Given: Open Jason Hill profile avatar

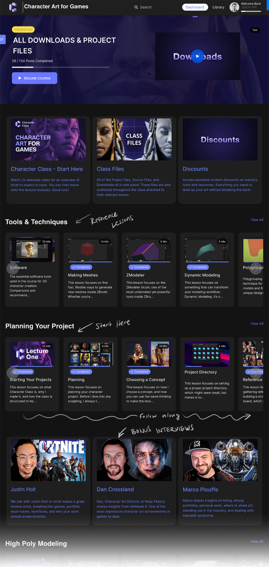Looking at the screenshot, I should click(x=234, y=7).
